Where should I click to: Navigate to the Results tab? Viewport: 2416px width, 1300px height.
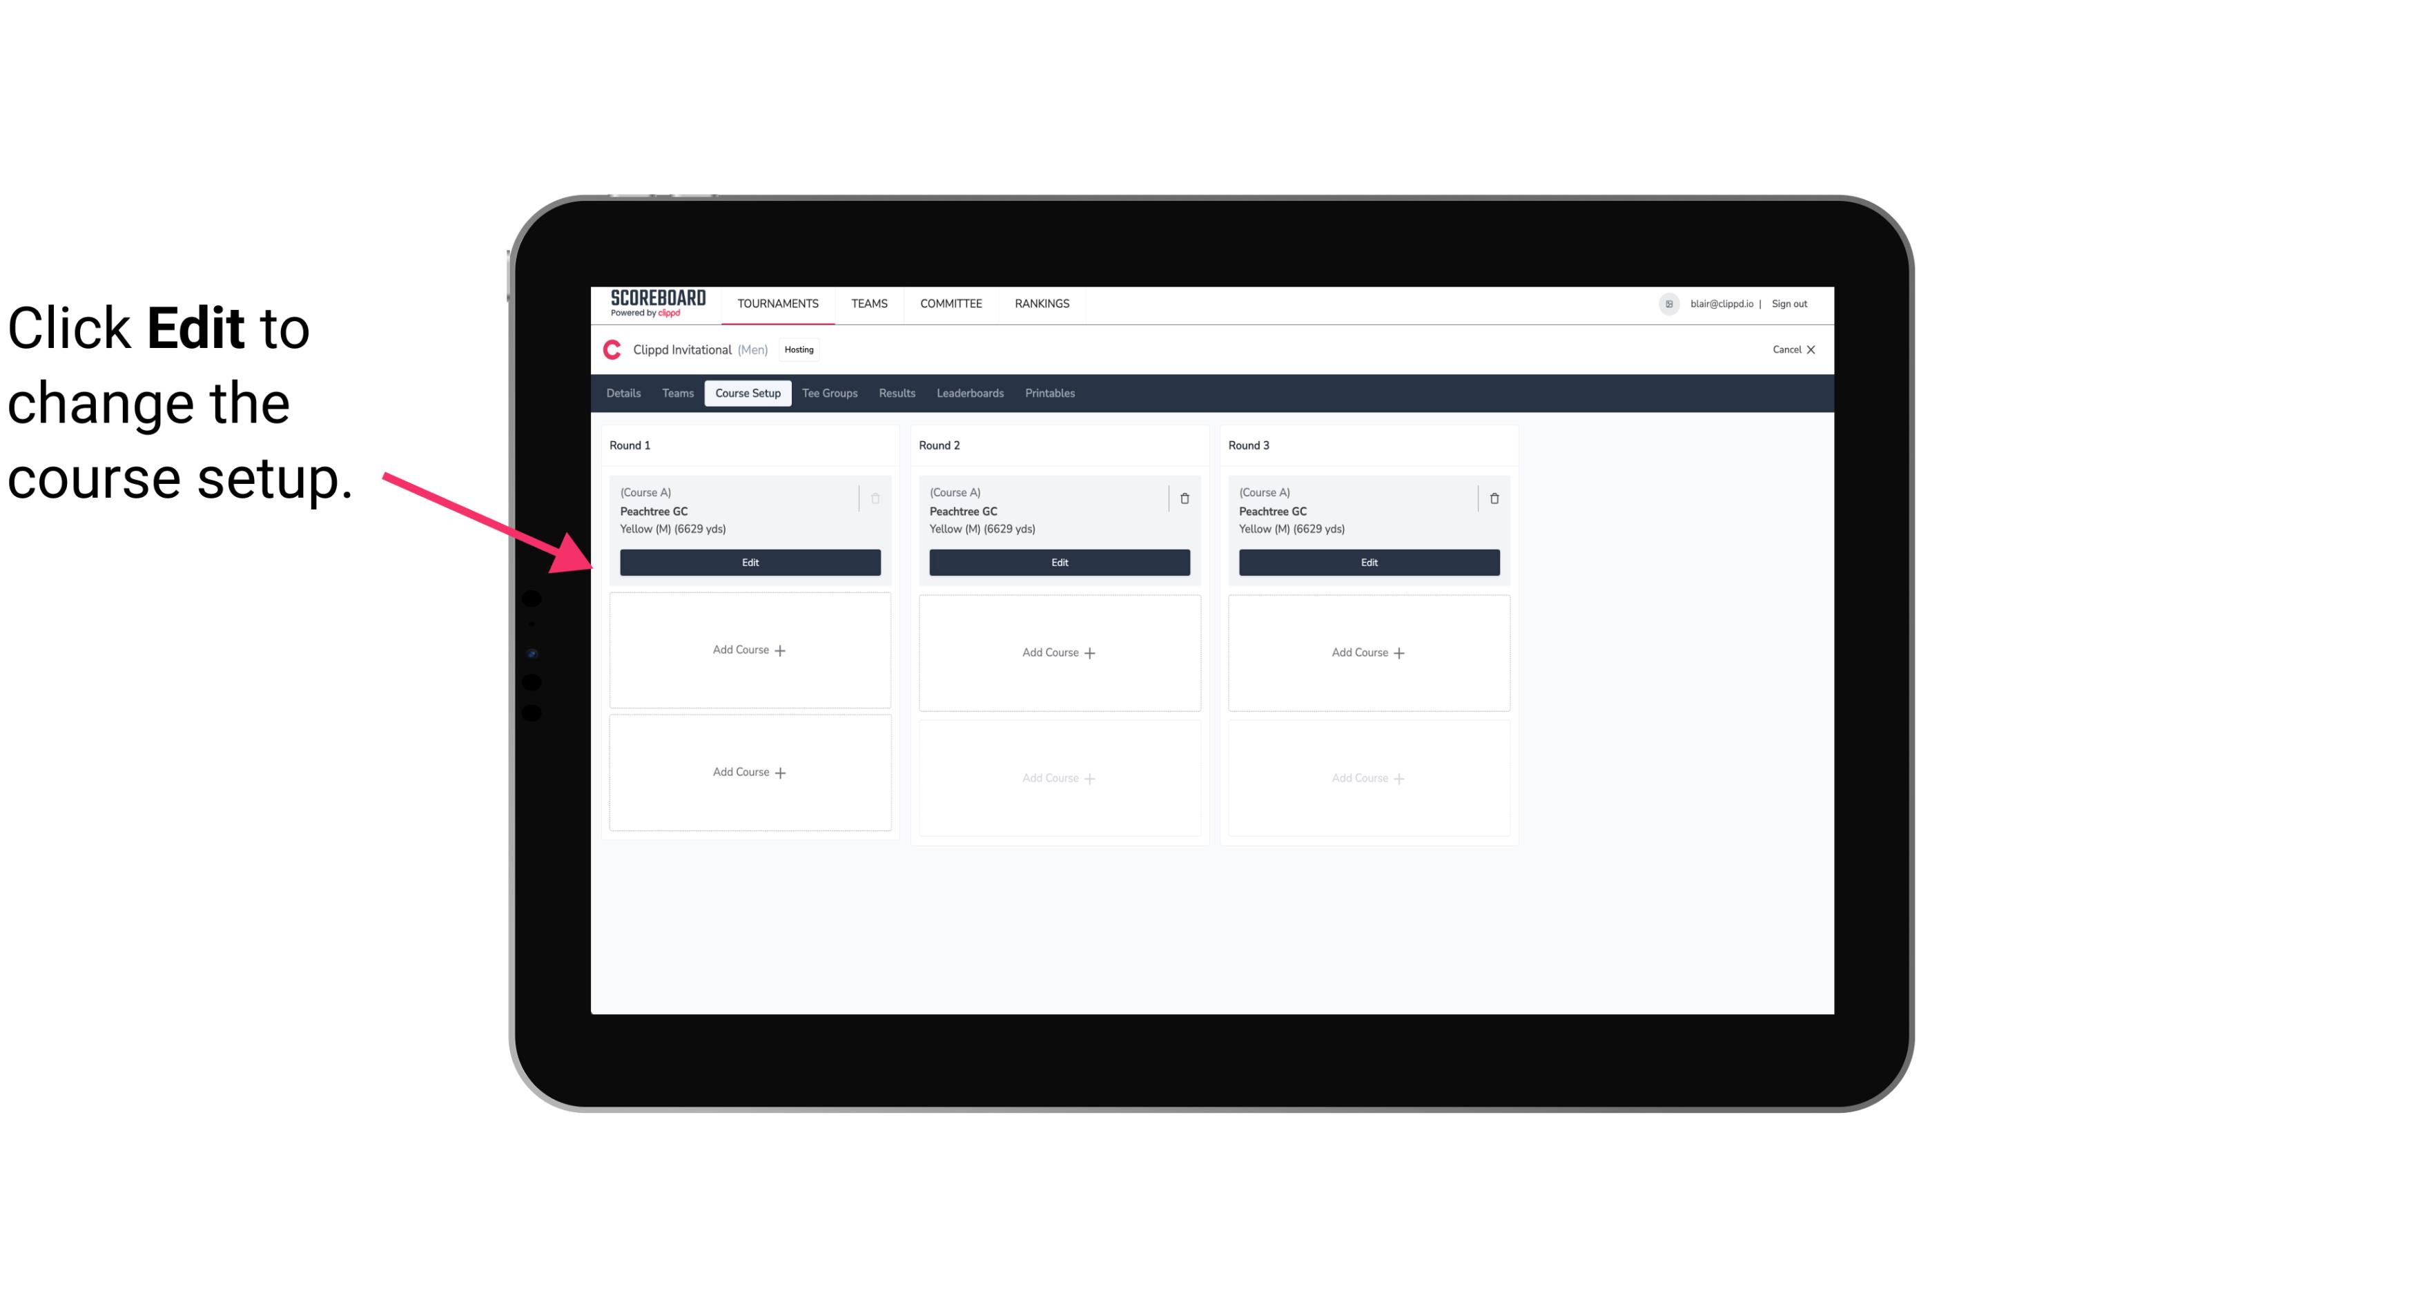[897, 392]
